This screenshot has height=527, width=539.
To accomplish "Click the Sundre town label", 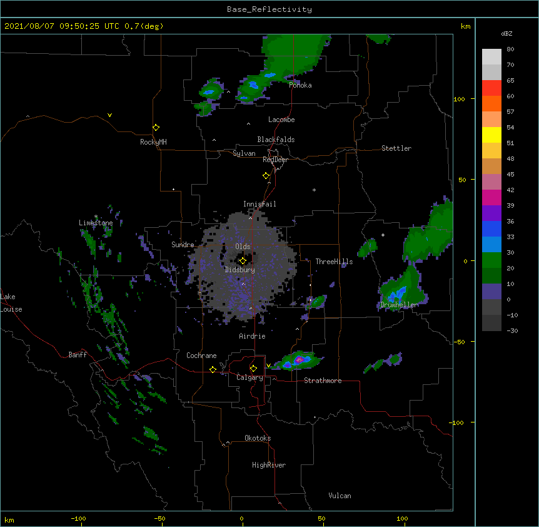I will tap(183, 245).
